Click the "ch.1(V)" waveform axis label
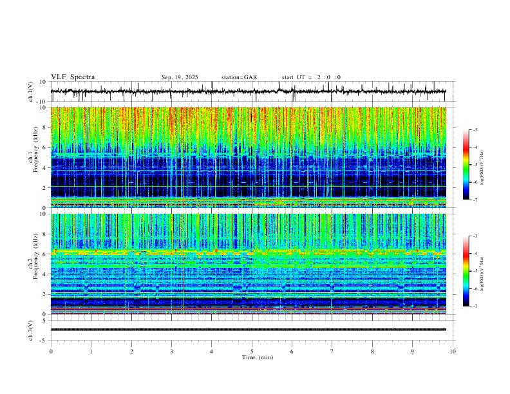The image size is (510, 394). 31,91
